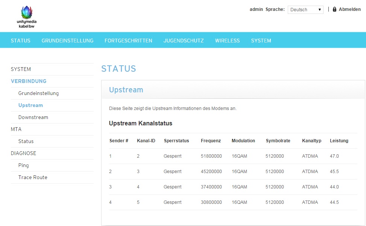This screenshot has width=366, height=226.
Task: Select VERBINDUNG in the sidebar
Action: coord(29,81)
